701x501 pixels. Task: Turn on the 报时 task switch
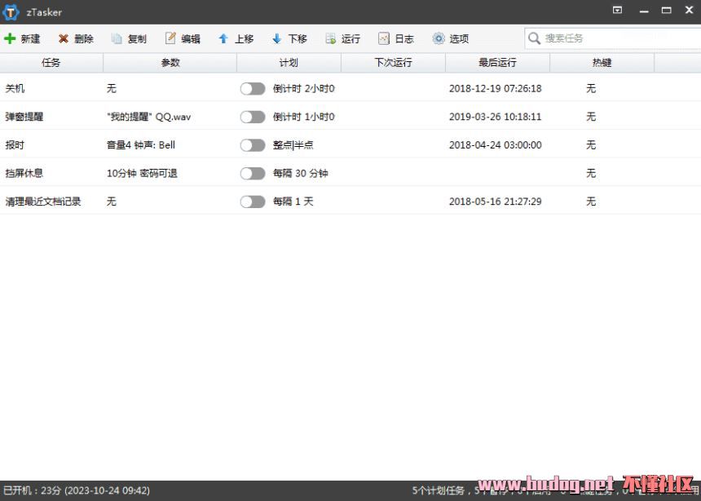(x=253, y=145)
